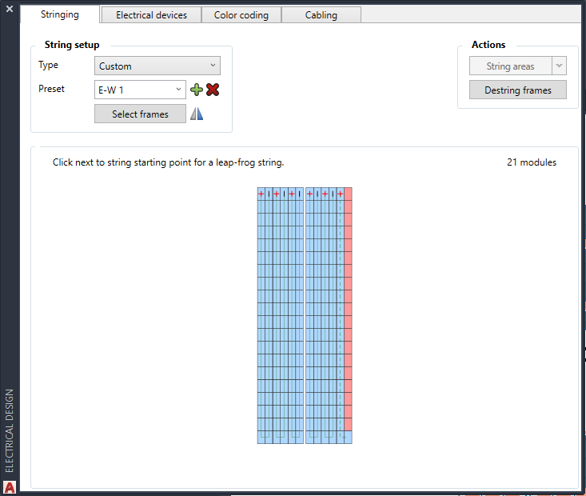
Task: Delete the preset using red X icon
Action: [x=213, y=90]
